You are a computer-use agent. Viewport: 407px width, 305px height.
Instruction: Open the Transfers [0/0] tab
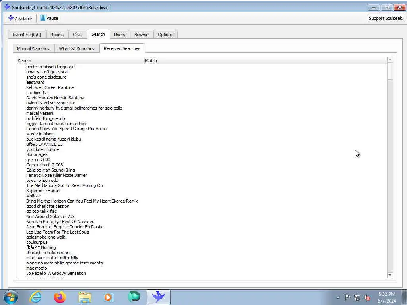tap(27, 35)
